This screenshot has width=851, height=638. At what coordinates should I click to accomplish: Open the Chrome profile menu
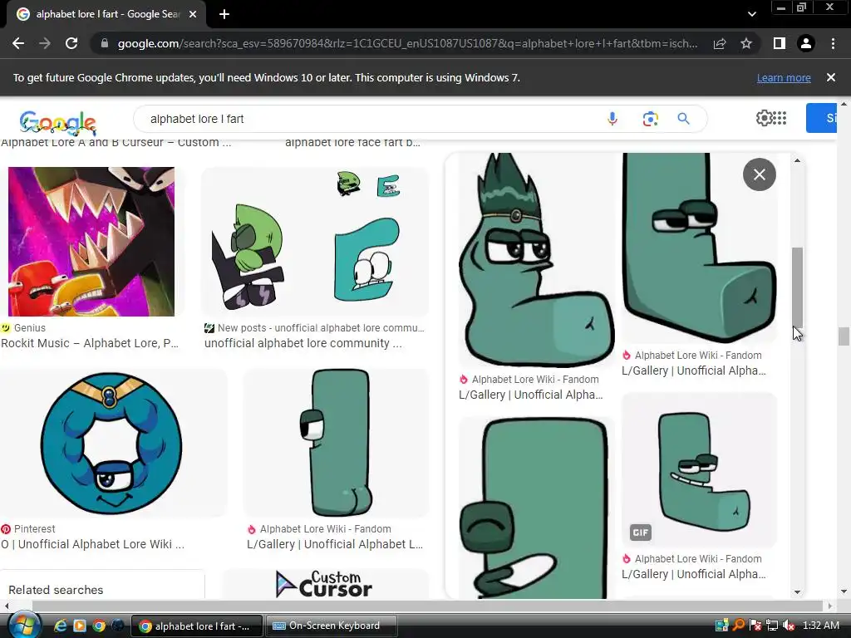point(806,43)
